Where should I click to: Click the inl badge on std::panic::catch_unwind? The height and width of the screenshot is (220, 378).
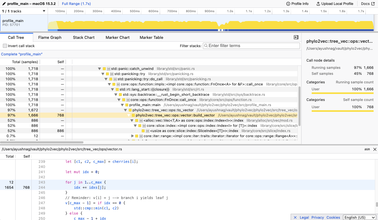pyautogui.click(x=109, y=69)
